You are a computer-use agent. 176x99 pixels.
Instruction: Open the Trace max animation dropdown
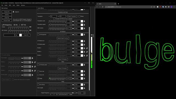(x=79, y=71)
